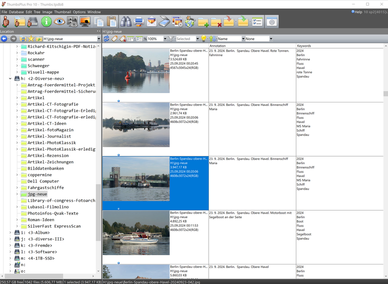Select the red buoy Havel thumbnail

[136, 71]
